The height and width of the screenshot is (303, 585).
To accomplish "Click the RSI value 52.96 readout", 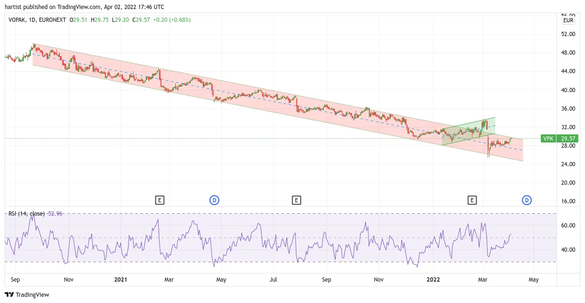I will (x=56, y=214).
